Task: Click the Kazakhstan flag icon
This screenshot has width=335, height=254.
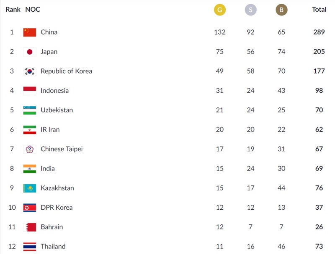Action: point(30,188)
